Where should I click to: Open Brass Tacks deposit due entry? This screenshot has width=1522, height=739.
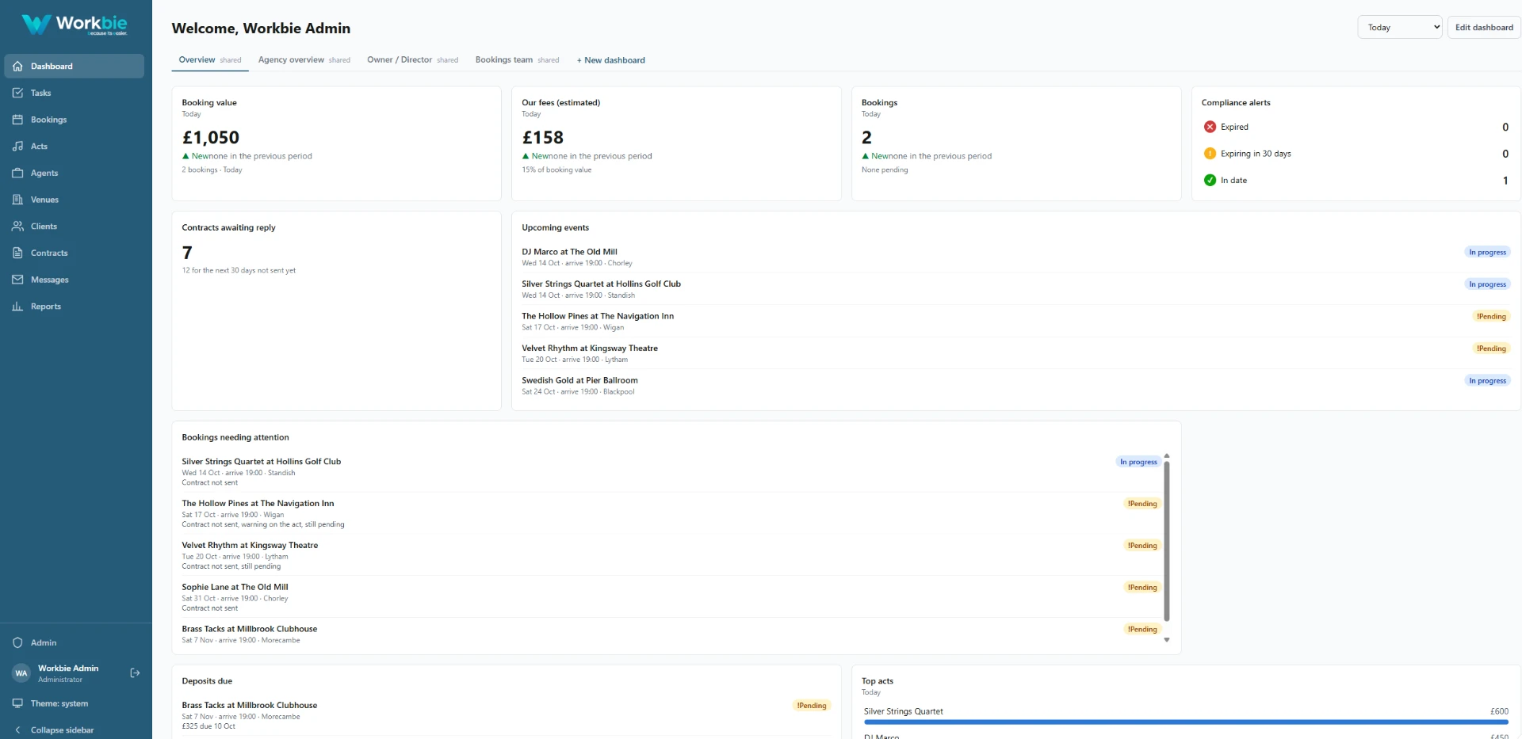click(507, 715)
